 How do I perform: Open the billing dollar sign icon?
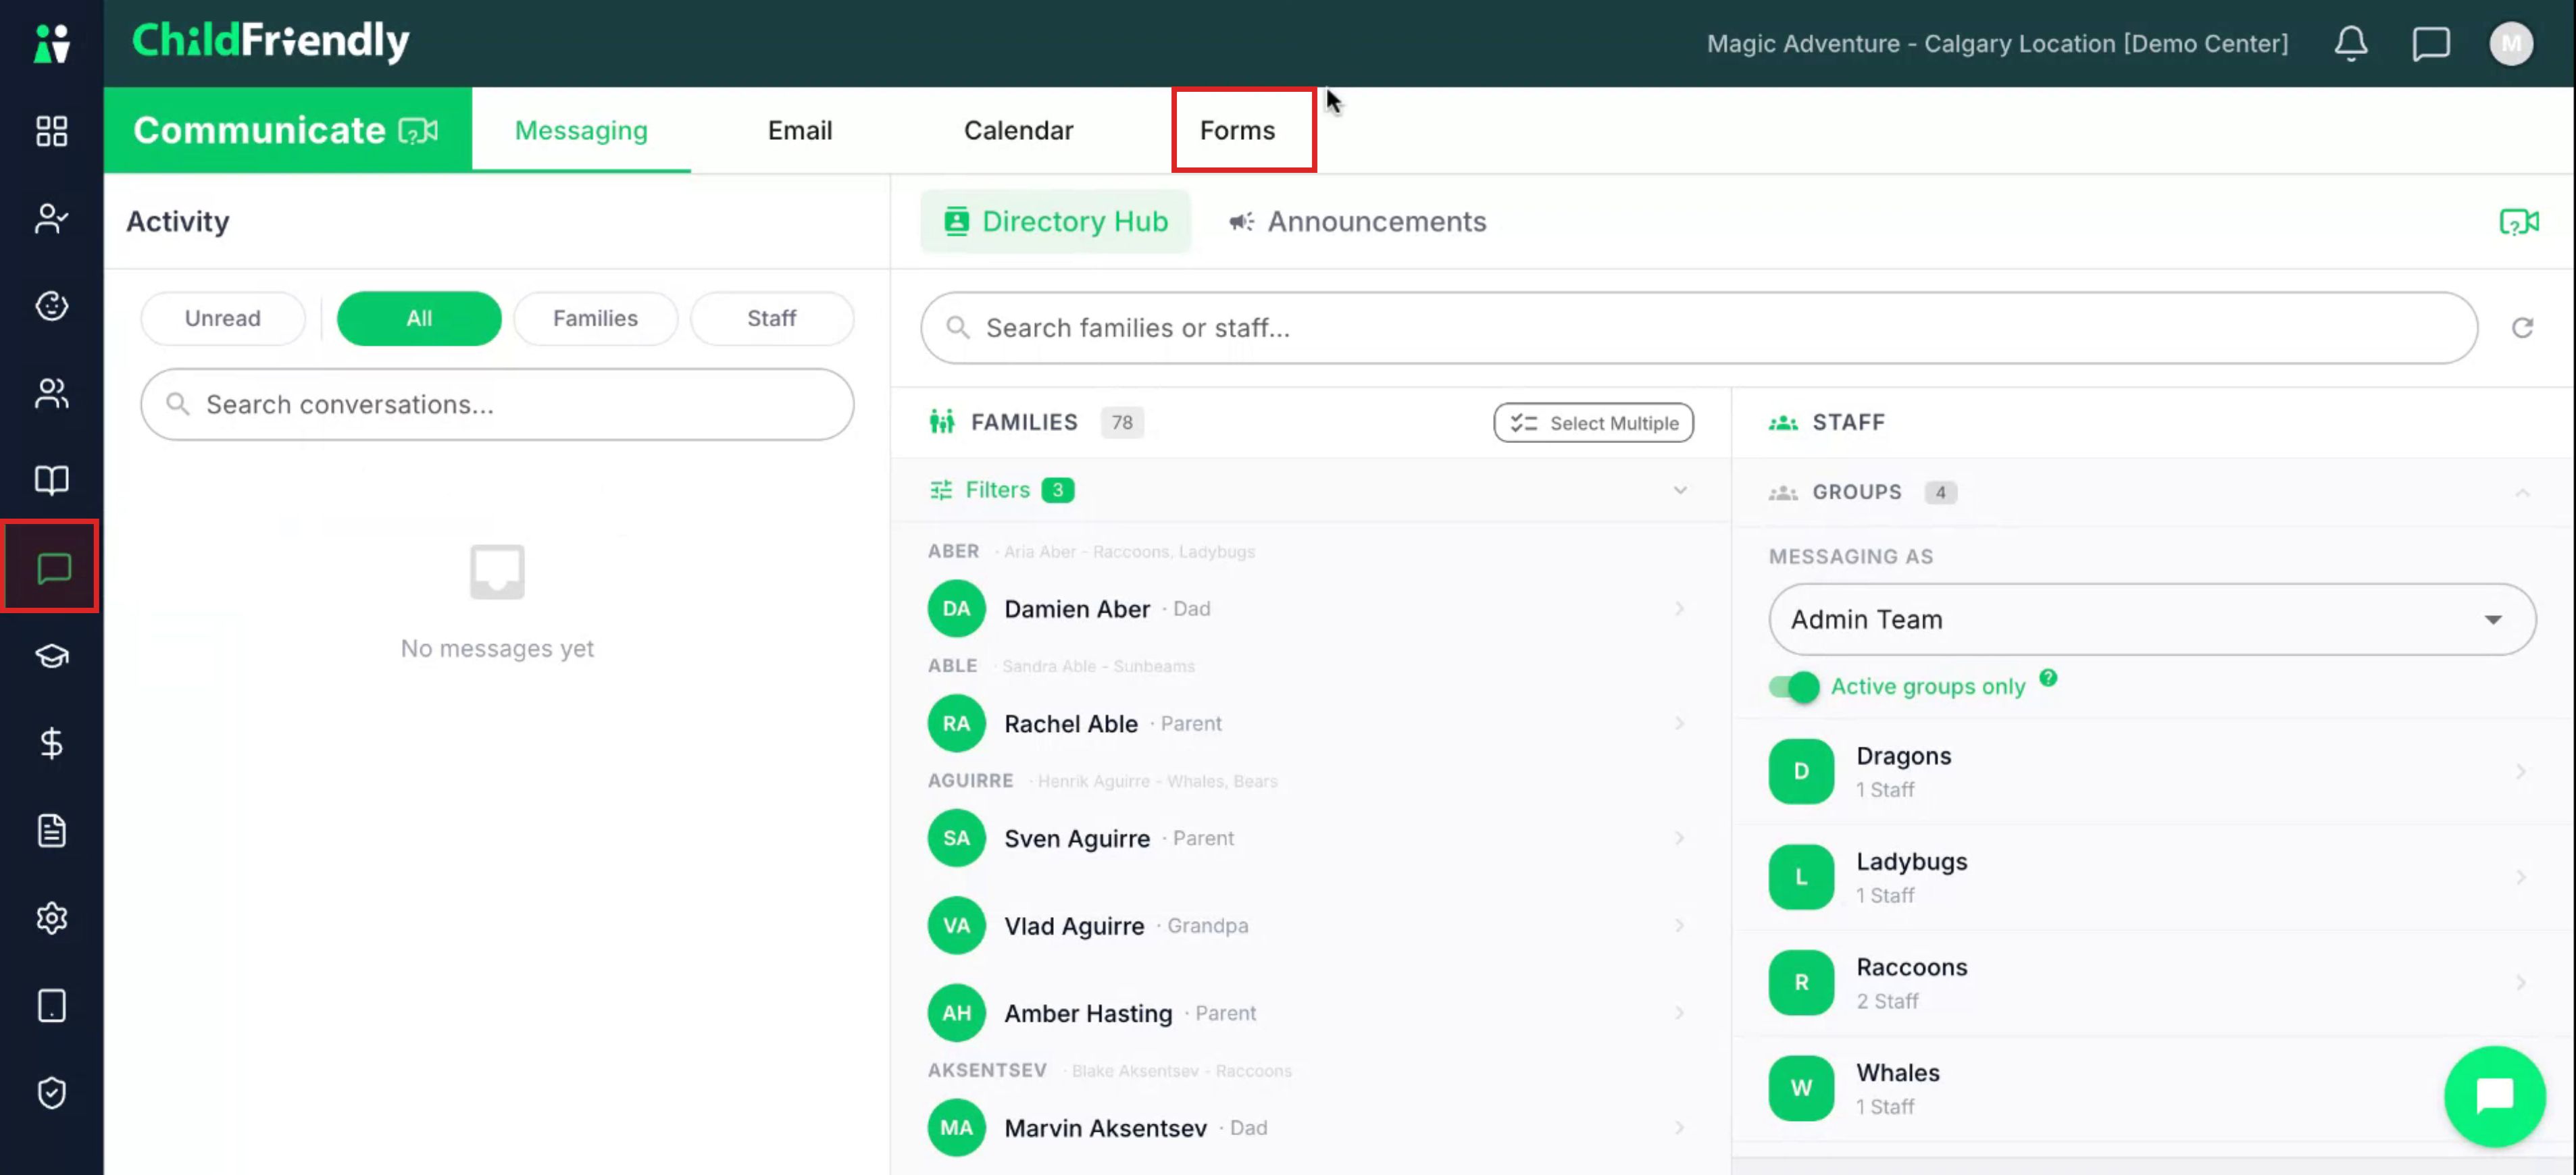pyautogui.click(x=52, y=742)
